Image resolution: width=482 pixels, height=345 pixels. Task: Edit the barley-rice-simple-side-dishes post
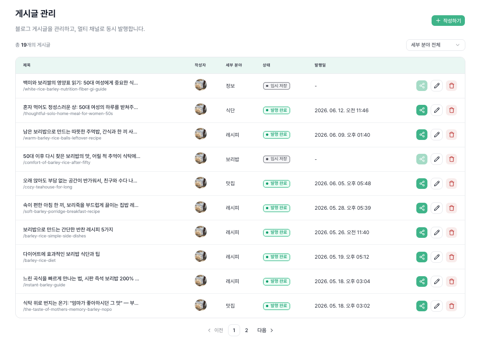tap(437, 232)
